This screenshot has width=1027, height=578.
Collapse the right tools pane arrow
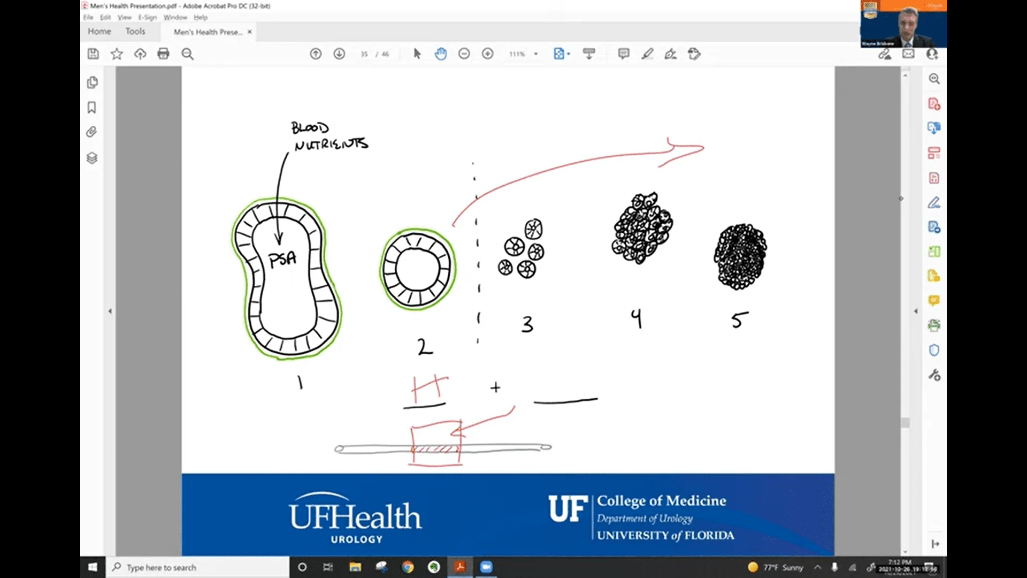click(x=915, y=311)
